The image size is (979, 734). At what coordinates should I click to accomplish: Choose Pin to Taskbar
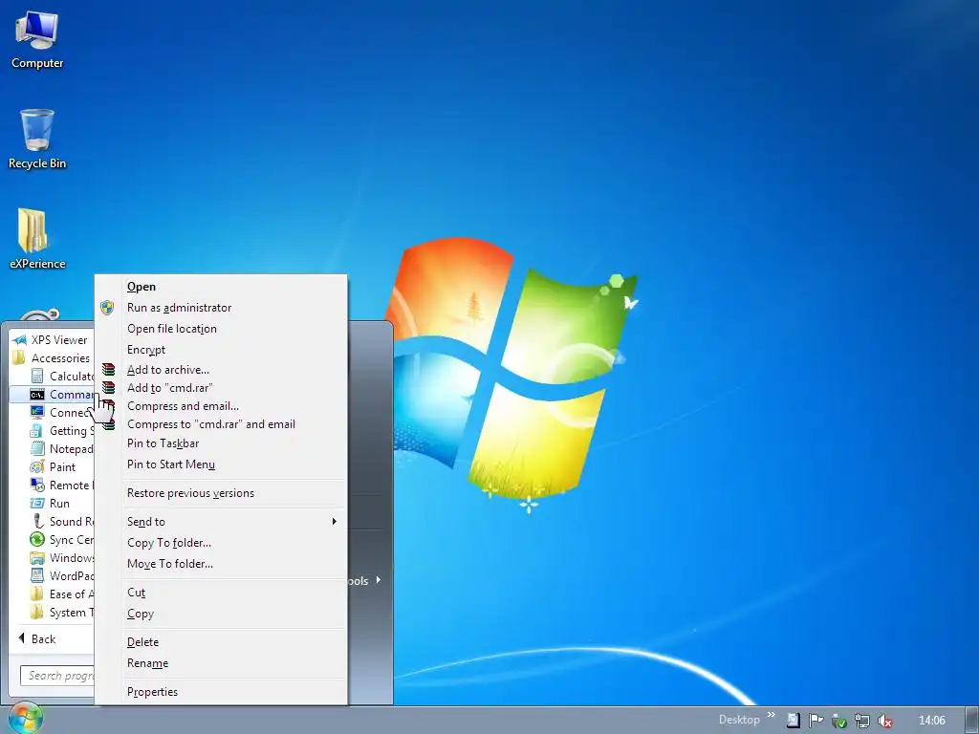[221, 443]
